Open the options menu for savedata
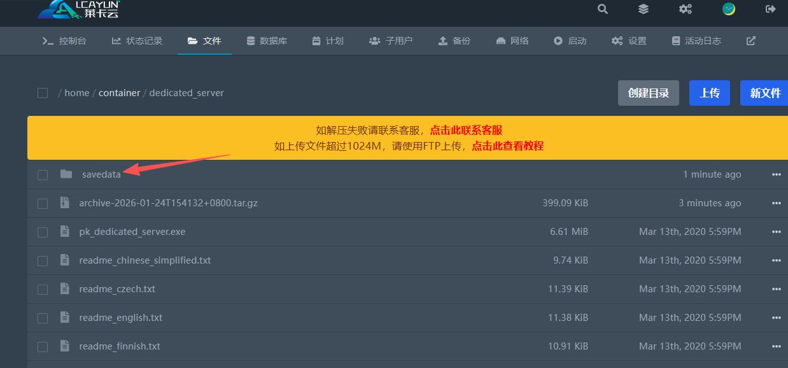Image resolution: width=788 pixels, height=368 pixels. (776, 174)
